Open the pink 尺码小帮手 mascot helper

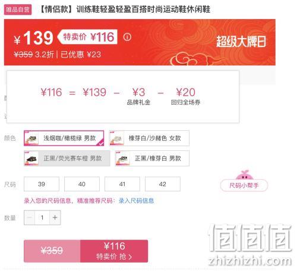tap(244, 181)
